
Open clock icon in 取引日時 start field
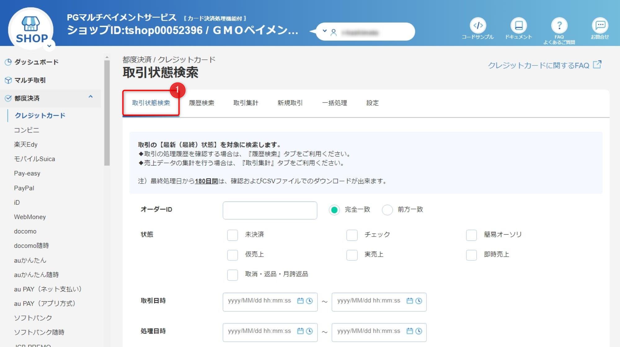pyautogui.click(x=309, y=301)
